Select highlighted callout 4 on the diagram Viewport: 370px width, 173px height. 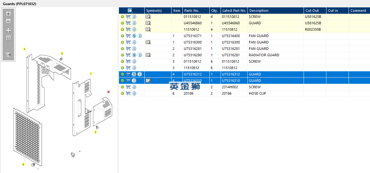coord(109,91)
